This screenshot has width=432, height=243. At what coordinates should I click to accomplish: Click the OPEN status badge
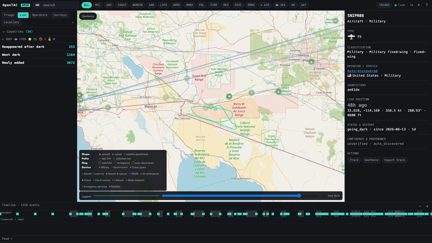click(25, 5)
